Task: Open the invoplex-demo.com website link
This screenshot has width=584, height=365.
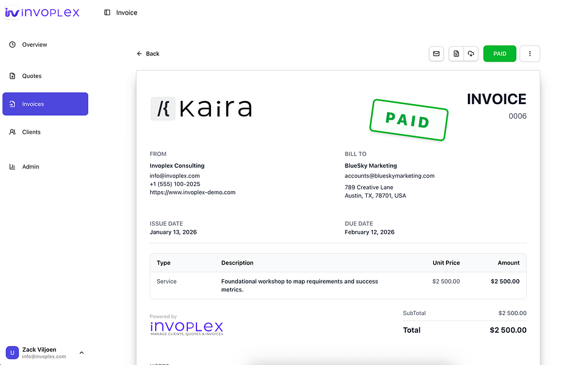Action: [x=193, y=192]
